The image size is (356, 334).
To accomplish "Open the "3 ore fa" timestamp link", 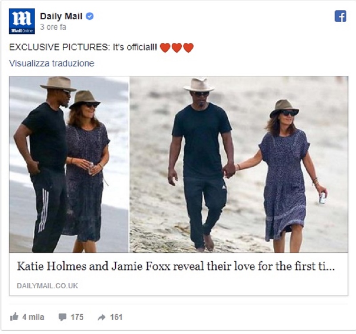I will (x=53, y=27).
